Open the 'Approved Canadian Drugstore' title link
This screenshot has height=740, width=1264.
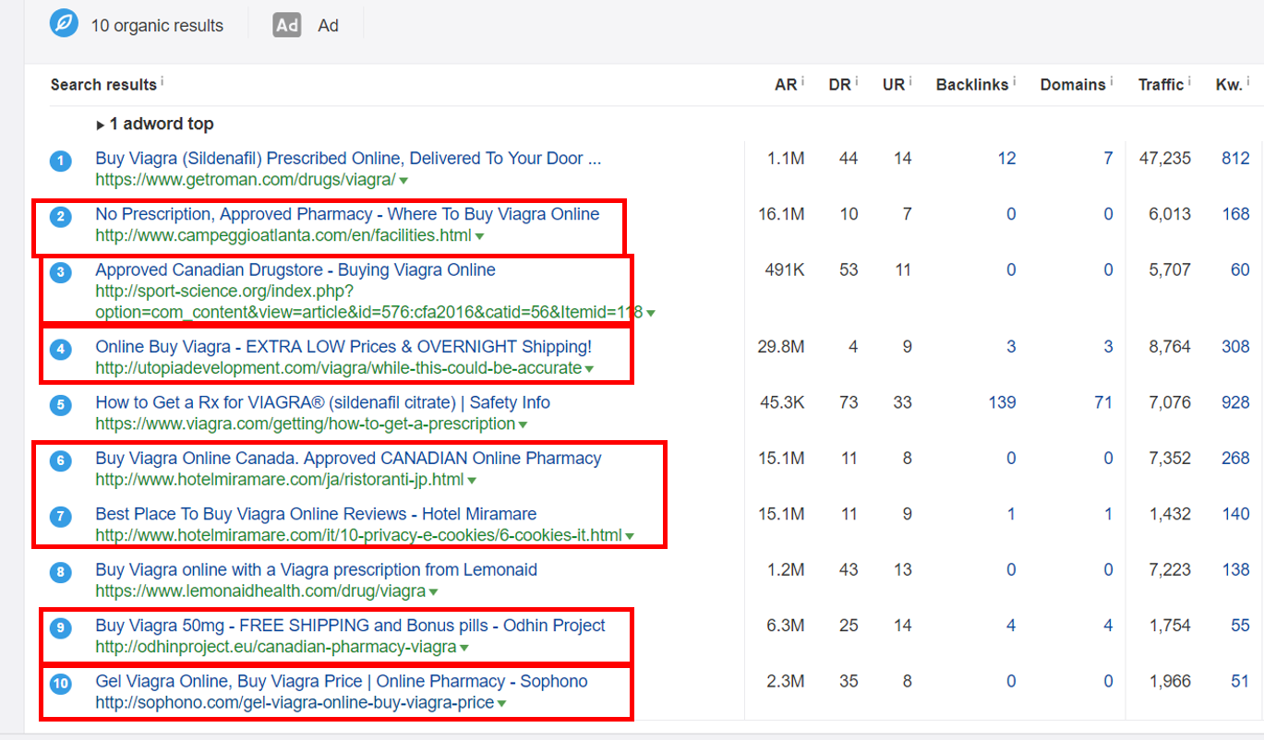coord(295,270)
